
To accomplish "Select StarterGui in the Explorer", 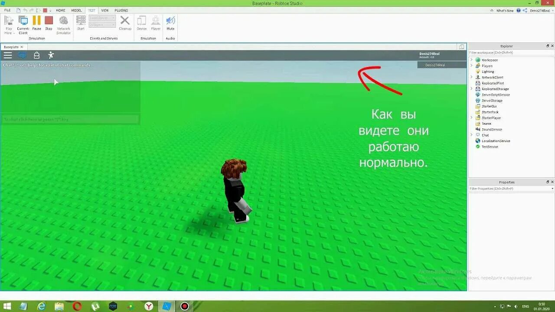I will 489,106.
